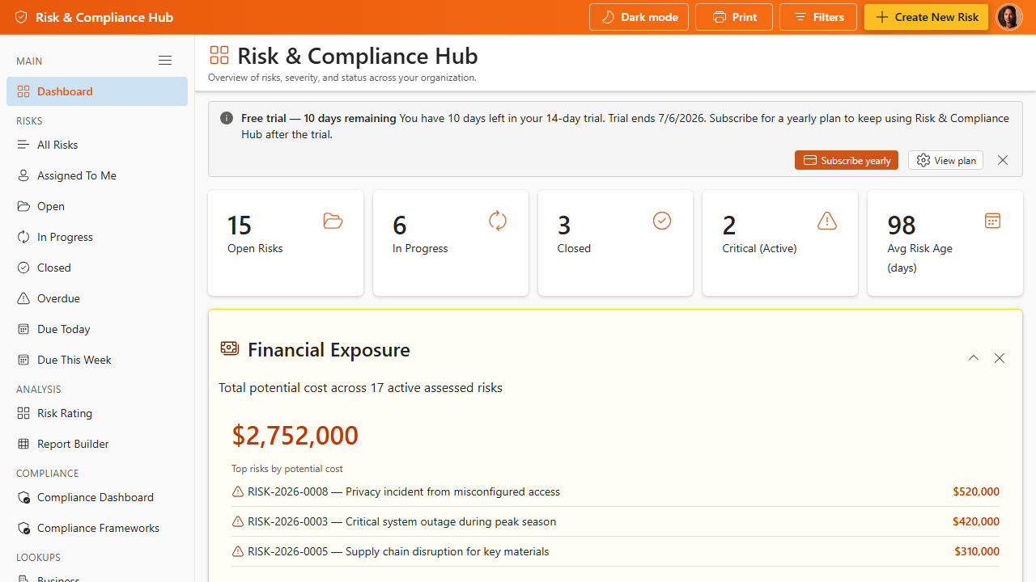
Task: Open Report Builder
Action: [97, 444]
